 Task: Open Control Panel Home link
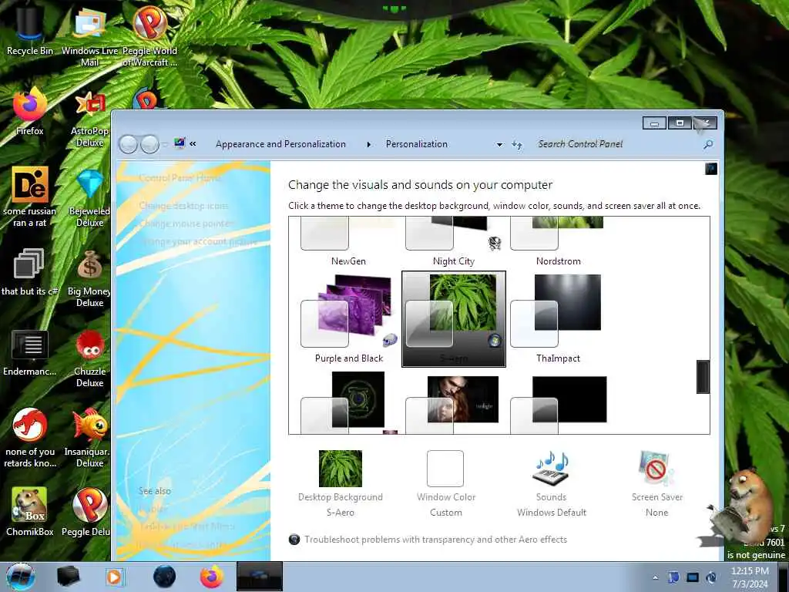pos(180,178)
